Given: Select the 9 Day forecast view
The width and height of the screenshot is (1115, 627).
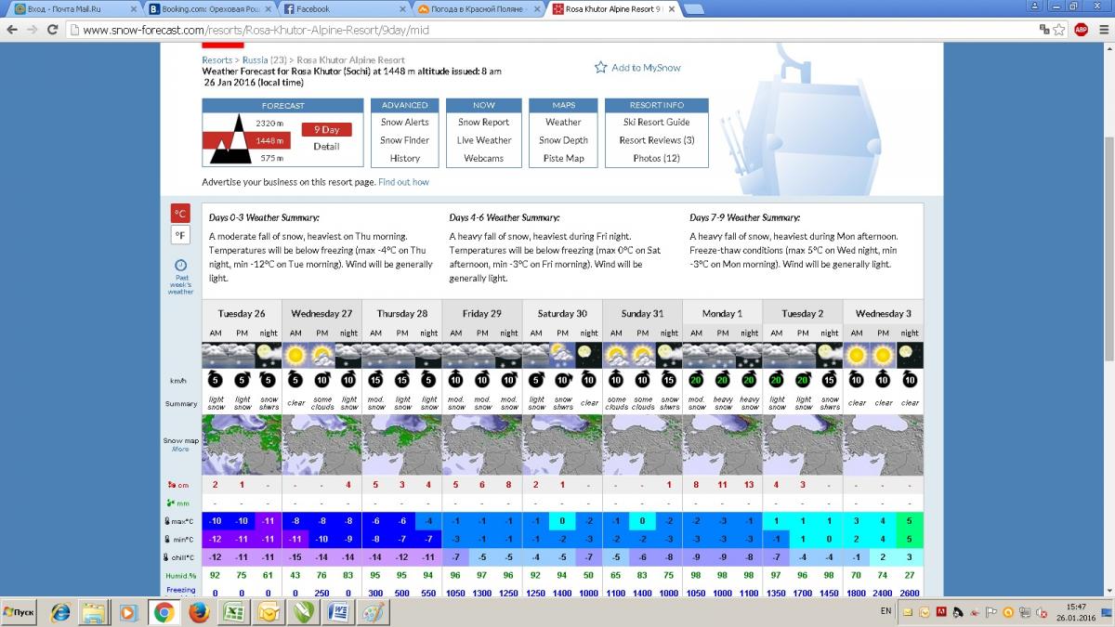Looking at the screenshot, I should point(326,129).
